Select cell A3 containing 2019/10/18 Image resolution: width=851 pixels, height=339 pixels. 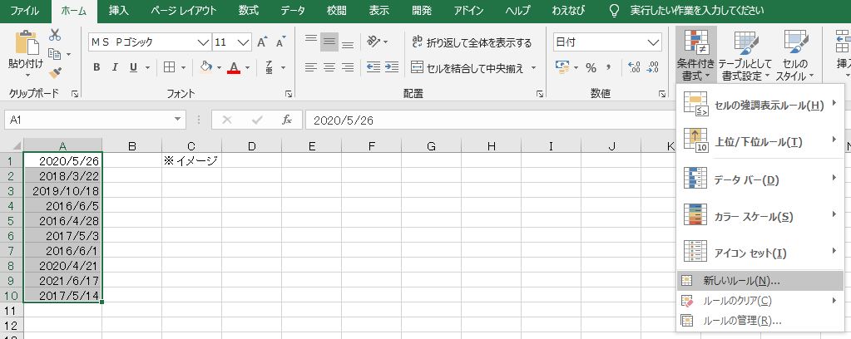pos(62,191)
